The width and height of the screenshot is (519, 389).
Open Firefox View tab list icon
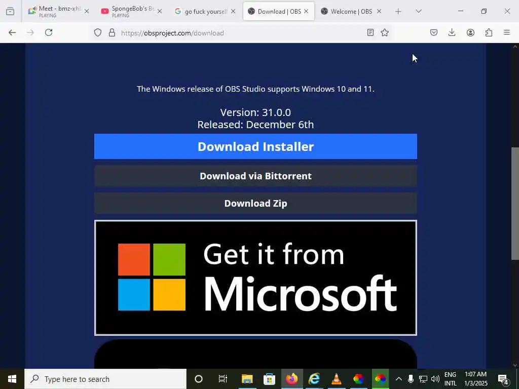10,11
